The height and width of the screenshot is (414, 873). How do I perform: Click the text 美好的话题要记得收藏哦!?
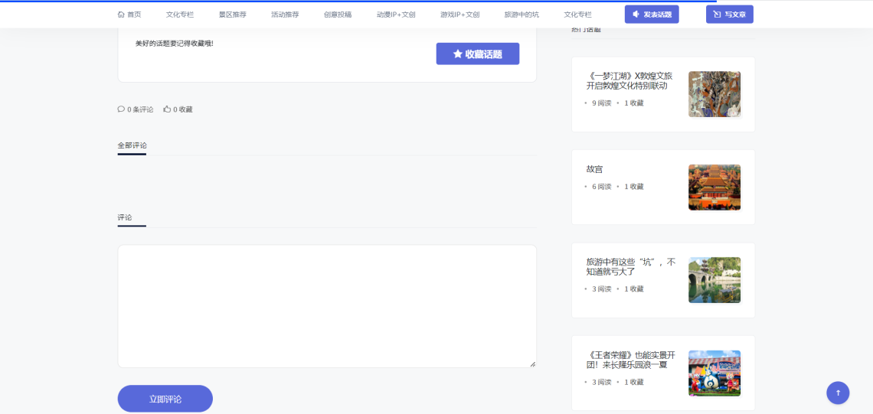click(x=175, y=44)
